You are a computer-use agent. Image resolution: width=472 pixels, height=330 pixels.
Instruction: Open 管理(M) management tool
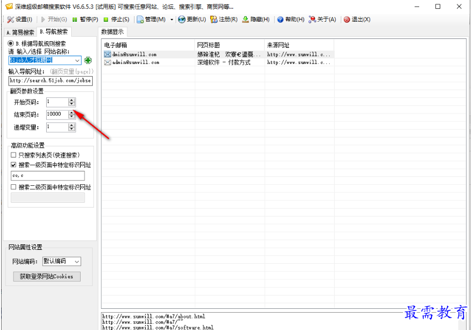151,19
